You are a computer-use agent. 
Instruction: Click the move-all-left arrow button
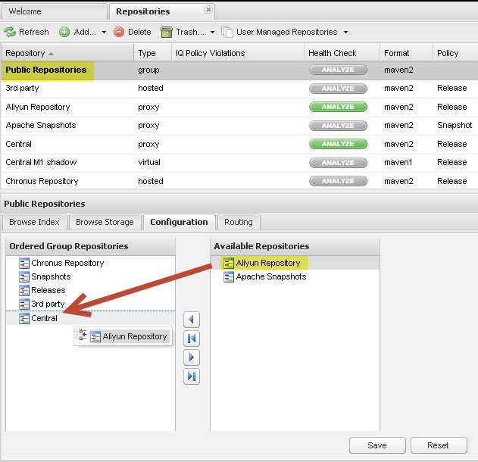point(192,339)
